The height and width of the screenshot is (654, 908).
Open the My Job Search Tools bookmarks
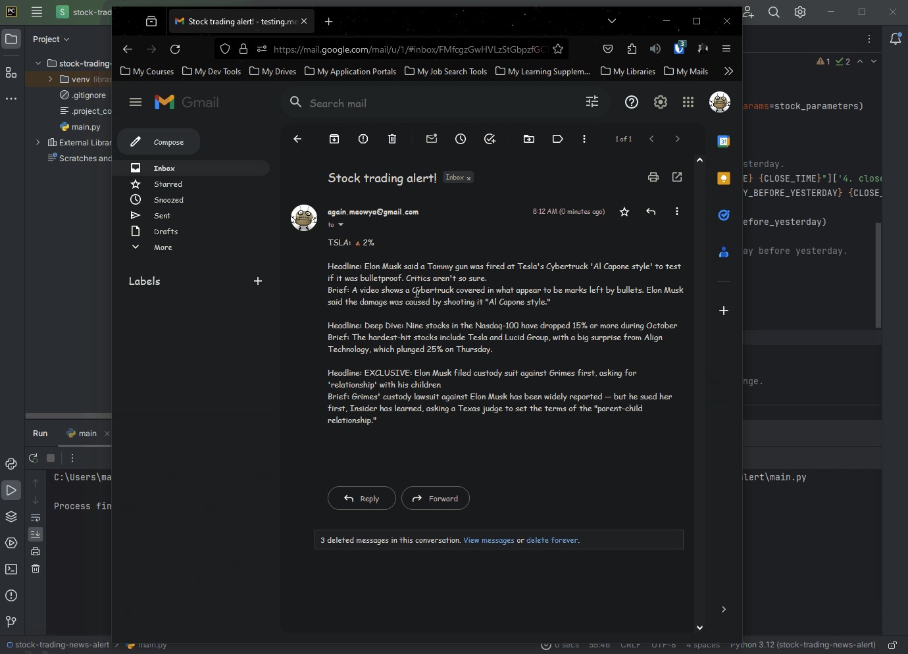click(x=446, y=71)
